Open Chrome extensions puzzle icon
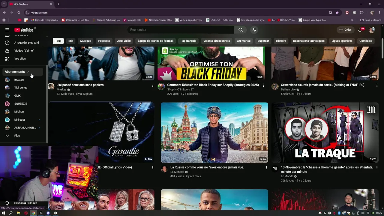Viewport: 384px width, 216px height. coord(361,13)
